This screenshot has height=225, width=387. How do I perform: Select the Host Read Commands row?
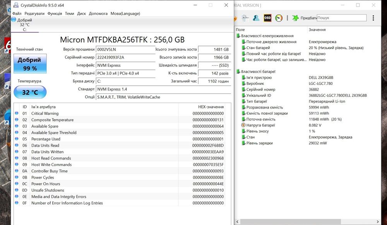(119, 158)
